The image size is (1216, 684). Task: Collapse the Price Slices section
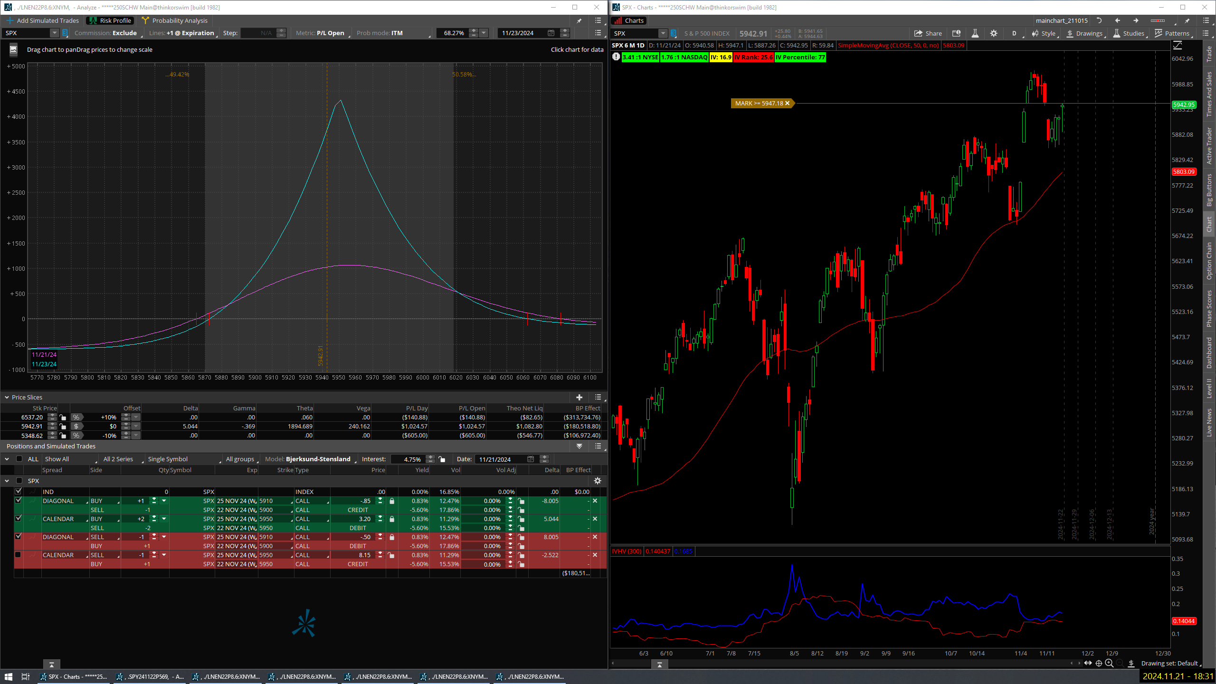7,397
